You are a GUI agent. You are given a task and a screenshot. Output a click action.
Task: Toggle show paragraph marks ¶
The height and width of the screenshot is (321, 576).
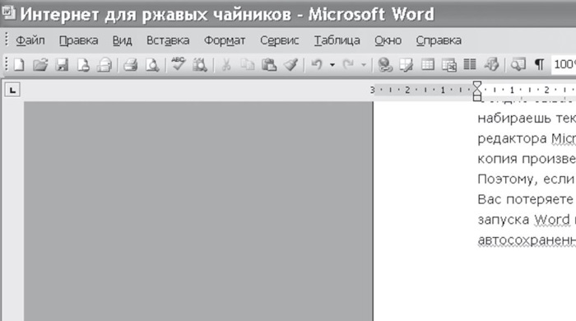tap(539, 65)
